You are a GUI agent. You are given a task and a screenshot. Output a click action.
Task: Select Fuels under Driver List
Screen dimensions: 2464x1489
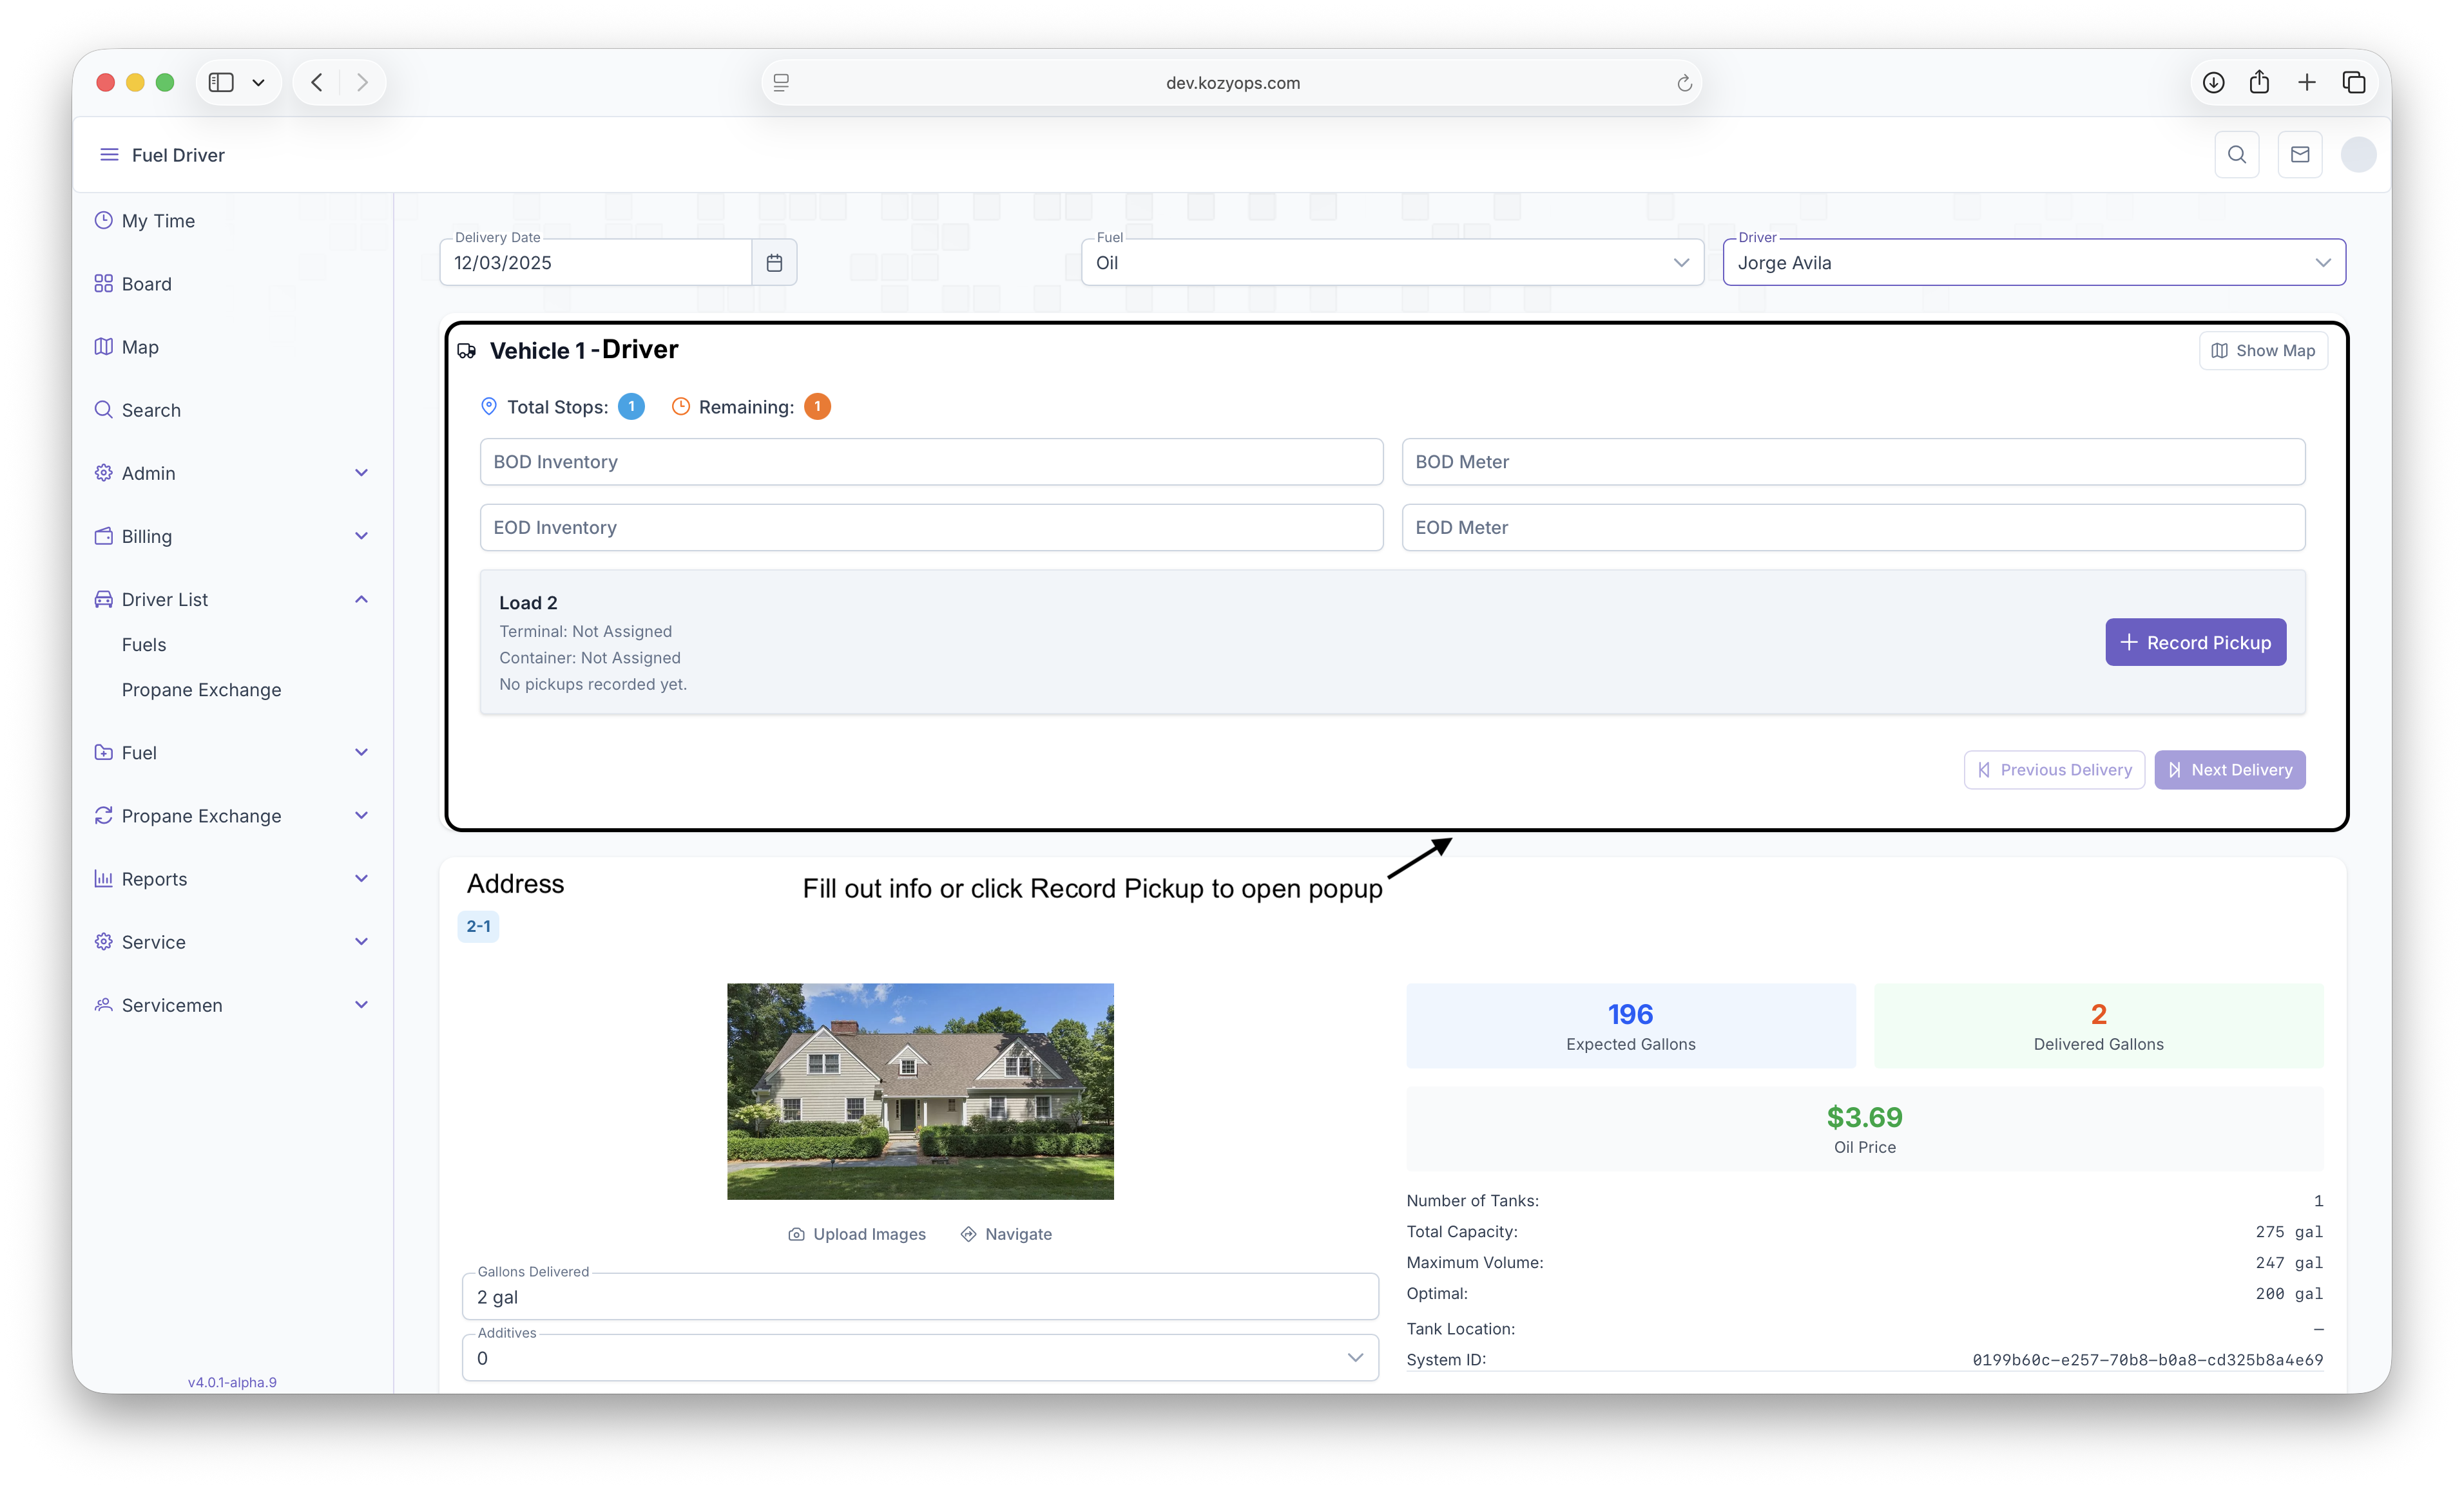(x=144, y=645)
